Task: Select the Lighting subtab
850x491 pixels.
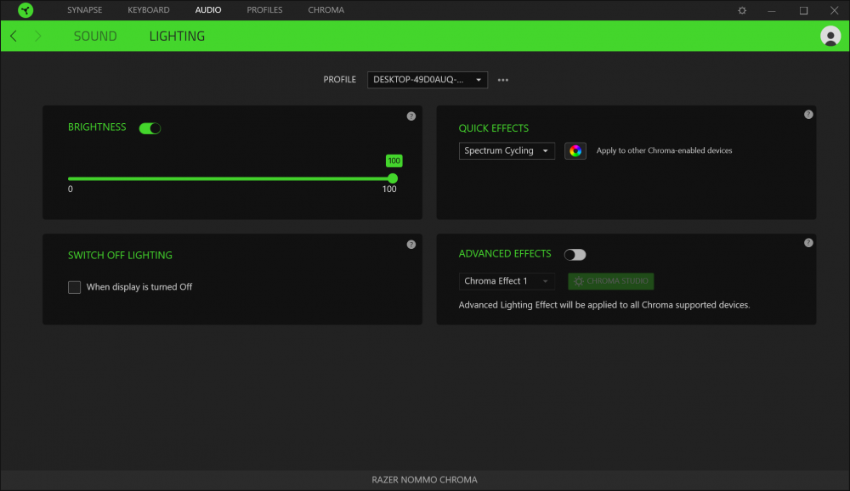Action: click(x=178, y=37)
